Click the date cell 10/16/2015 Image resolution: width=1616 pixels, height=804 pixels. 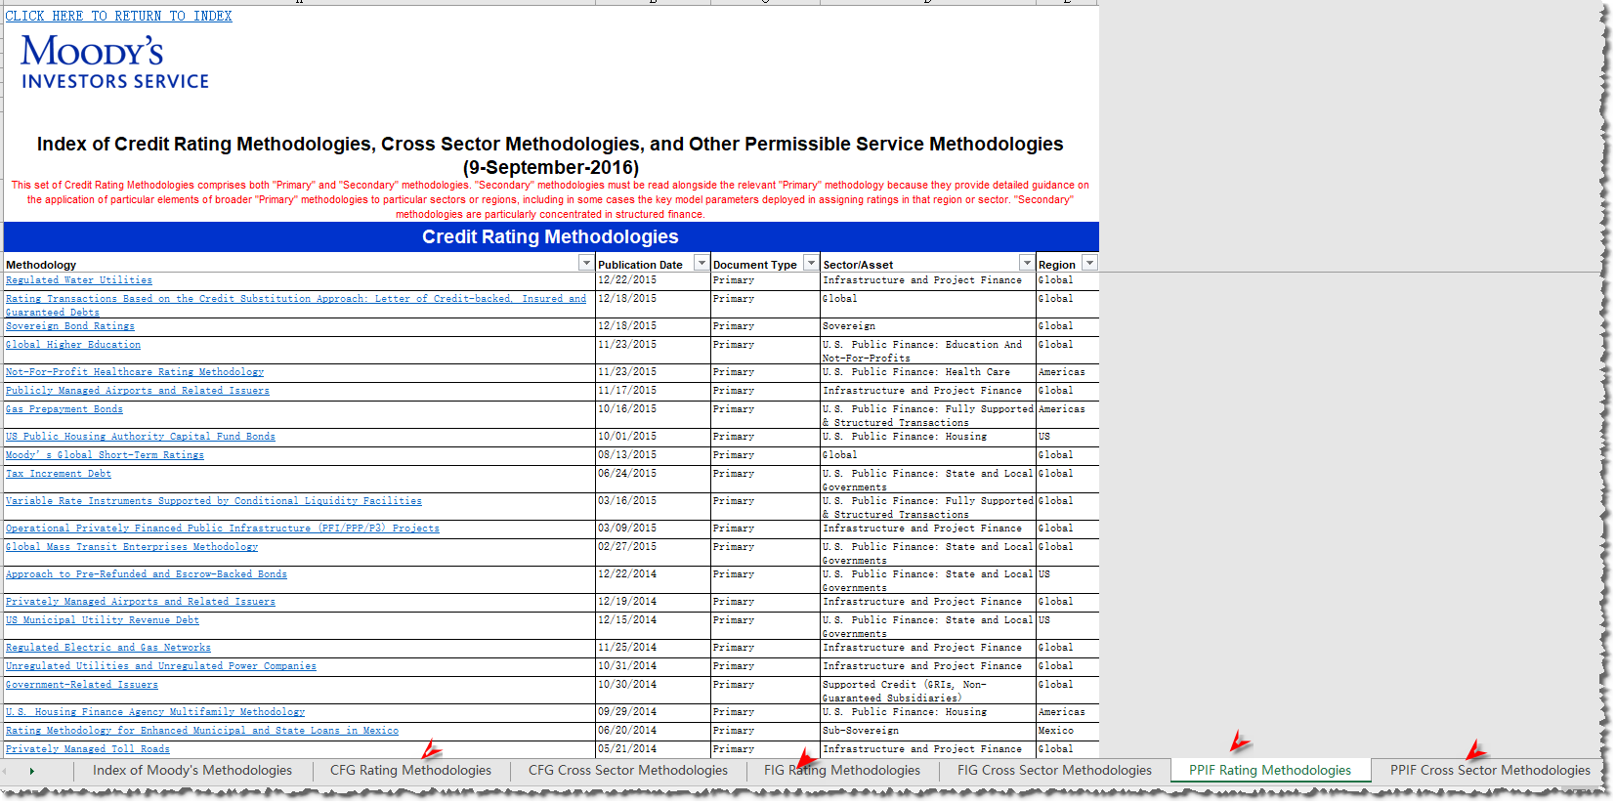[x=653, y=415]
